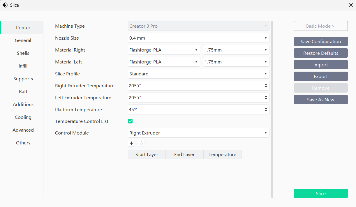Click the Right Extruder Temperature field

199,86
